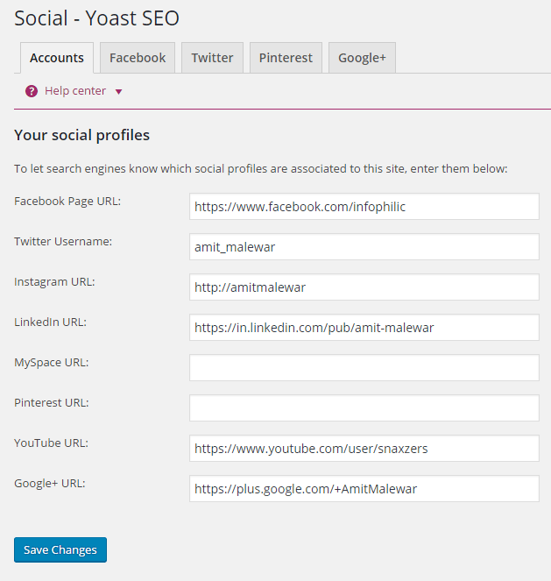Screen dimensions: 551x581
Task: Click the 'Facebook Page URL:' label
Action: point(67,202)
